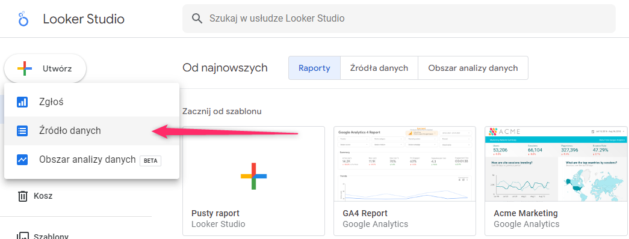Click the Looker Studio title text
Viewport: 629px width, 239px height.
click(84, 19)
